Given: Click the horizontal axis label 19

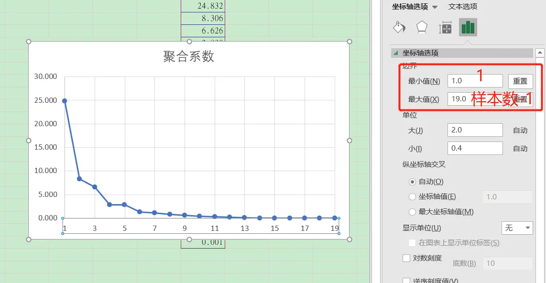Looking at the screenshot, I should [335, 229].
